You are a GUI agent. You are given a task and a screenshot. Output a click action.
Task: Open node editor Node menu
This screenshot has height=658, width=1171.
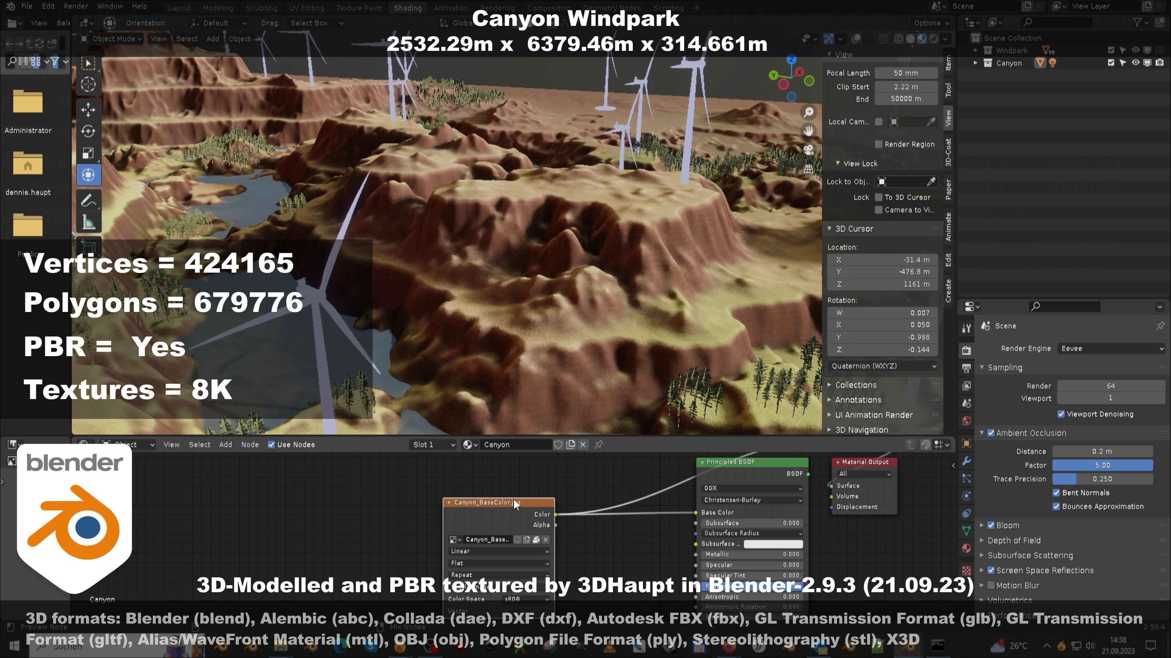pyautogui.click(x=249, y=444)
